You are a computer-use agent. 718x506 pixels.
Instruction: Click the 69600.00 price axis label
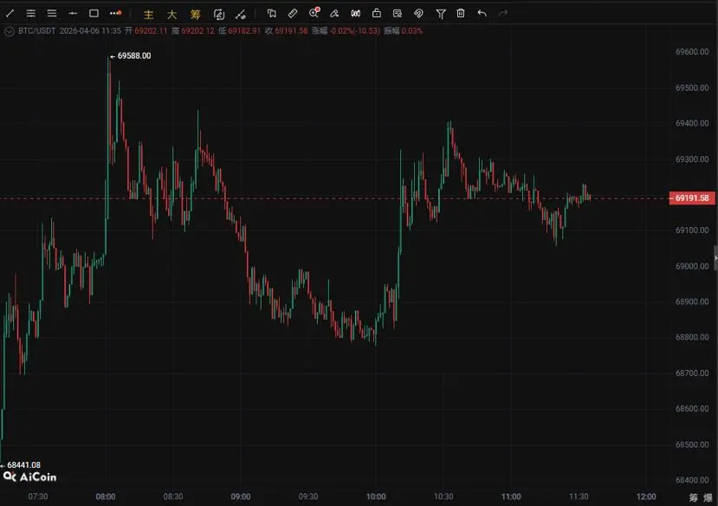coord(692,52)
